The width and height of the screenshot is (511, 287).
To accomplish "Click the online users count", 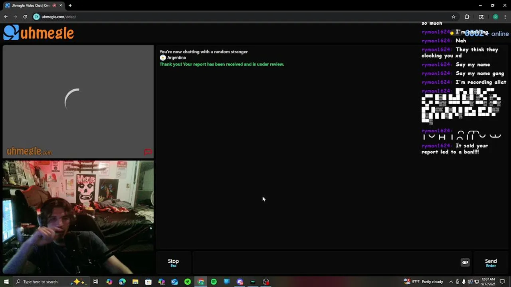I will (x=486, y=34).
